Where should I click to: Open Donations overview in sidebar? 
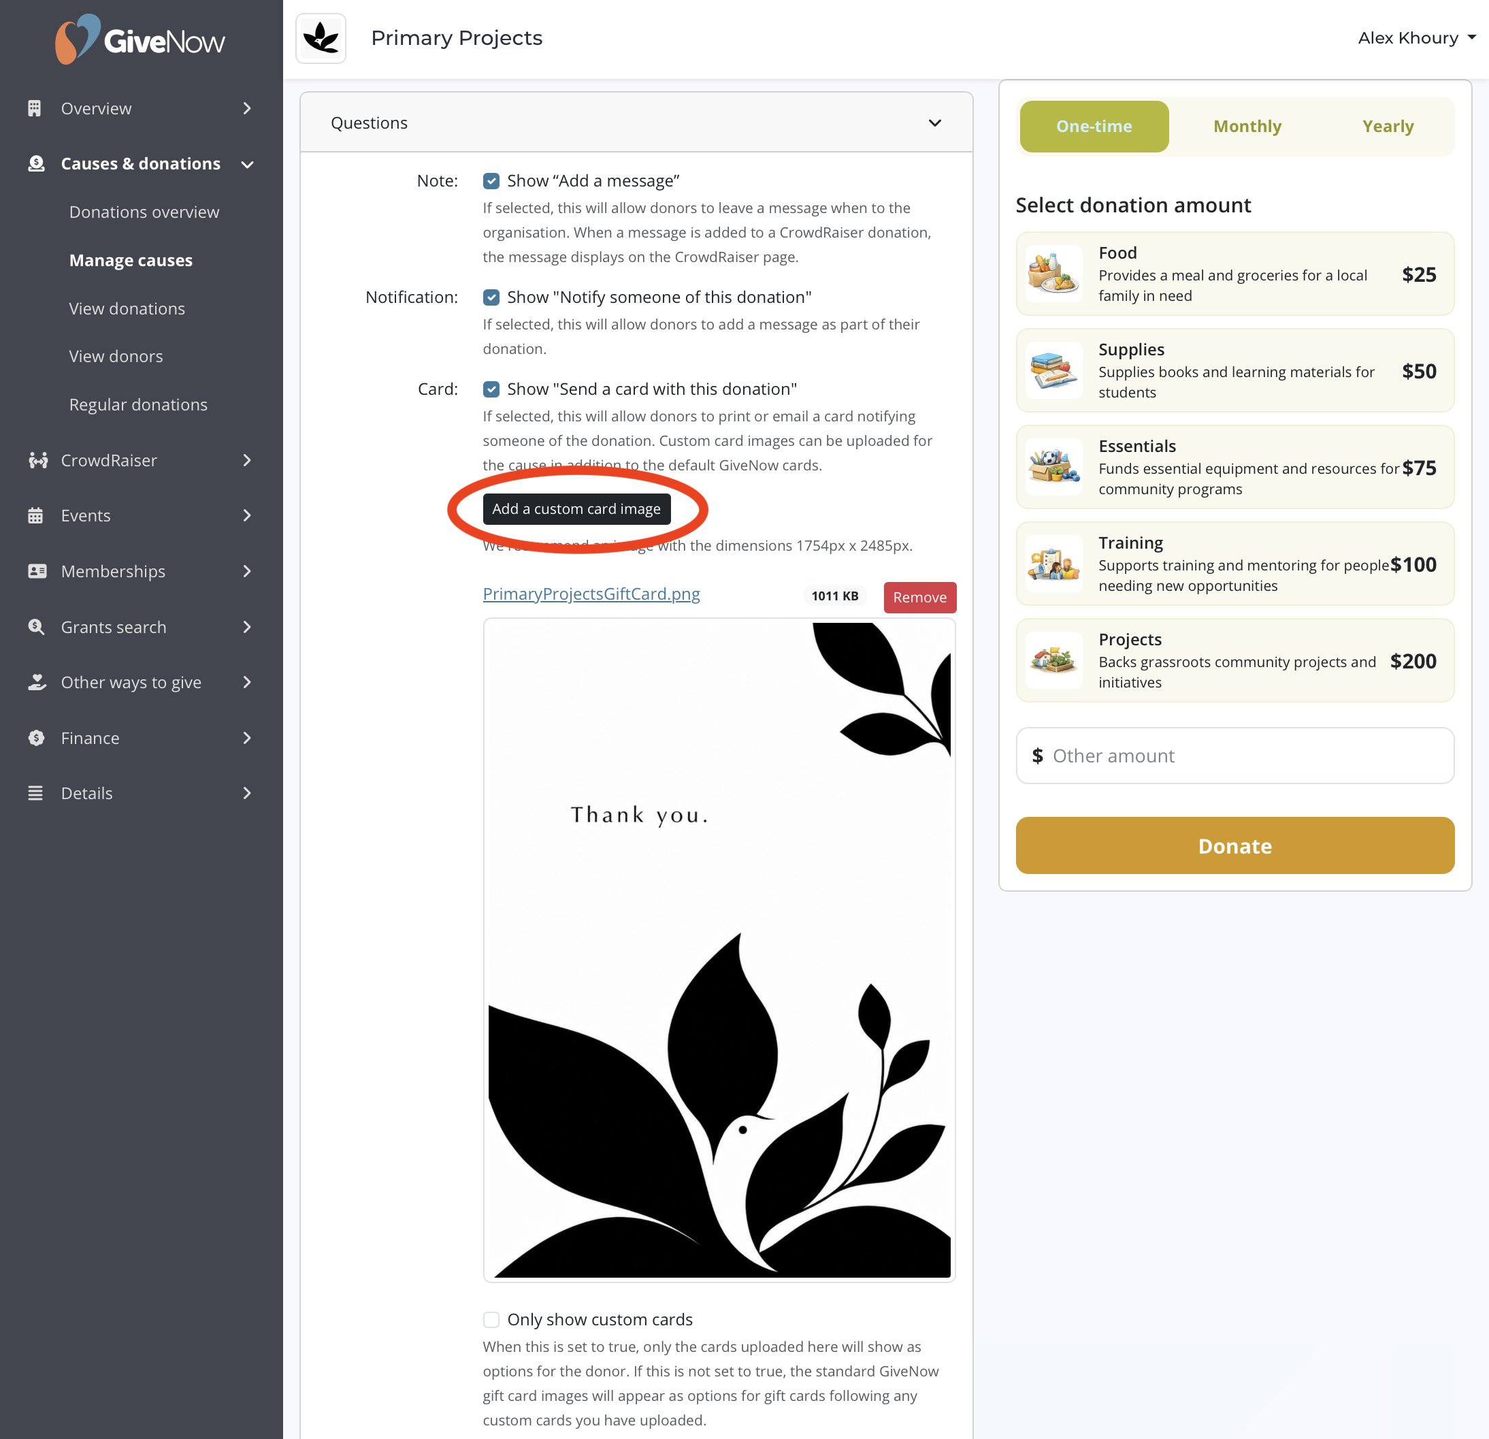[144, 212]
